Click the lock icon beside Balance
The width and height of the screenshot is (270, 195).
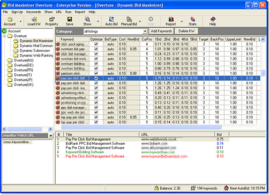click(156, 188)
